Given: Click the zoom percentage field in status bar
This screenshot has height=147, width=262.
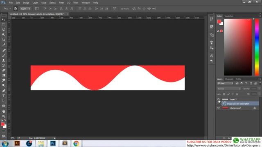Looking at the screenshot, I should coord(13,138).
